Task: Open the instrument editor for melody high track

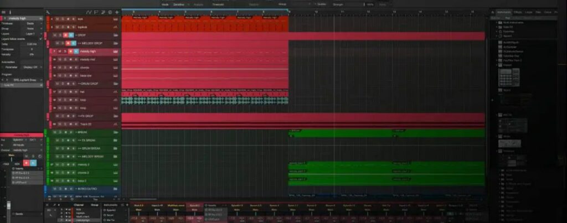Action: (116, 51)
